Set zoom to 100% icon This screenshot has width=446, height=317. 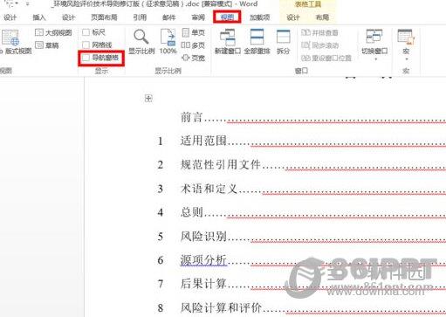tap(168, 42)
